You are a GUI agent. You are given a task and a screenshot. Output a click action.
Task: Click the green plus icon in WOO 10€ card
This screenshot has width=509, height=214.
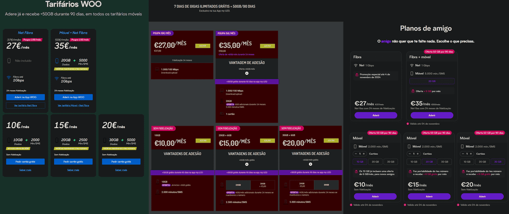pyautogui.click(x=26, y=140)
